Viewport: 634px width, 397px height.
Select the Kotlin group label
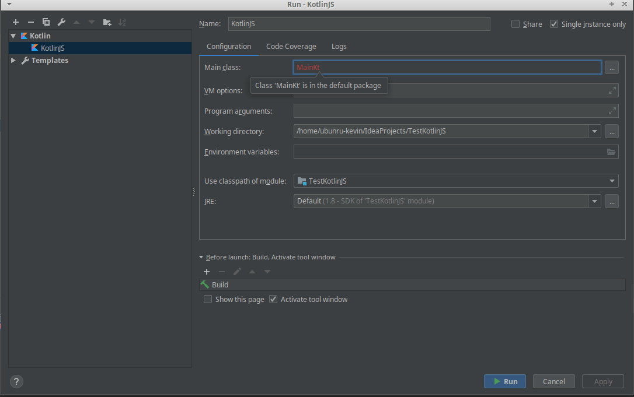(40, 36)
